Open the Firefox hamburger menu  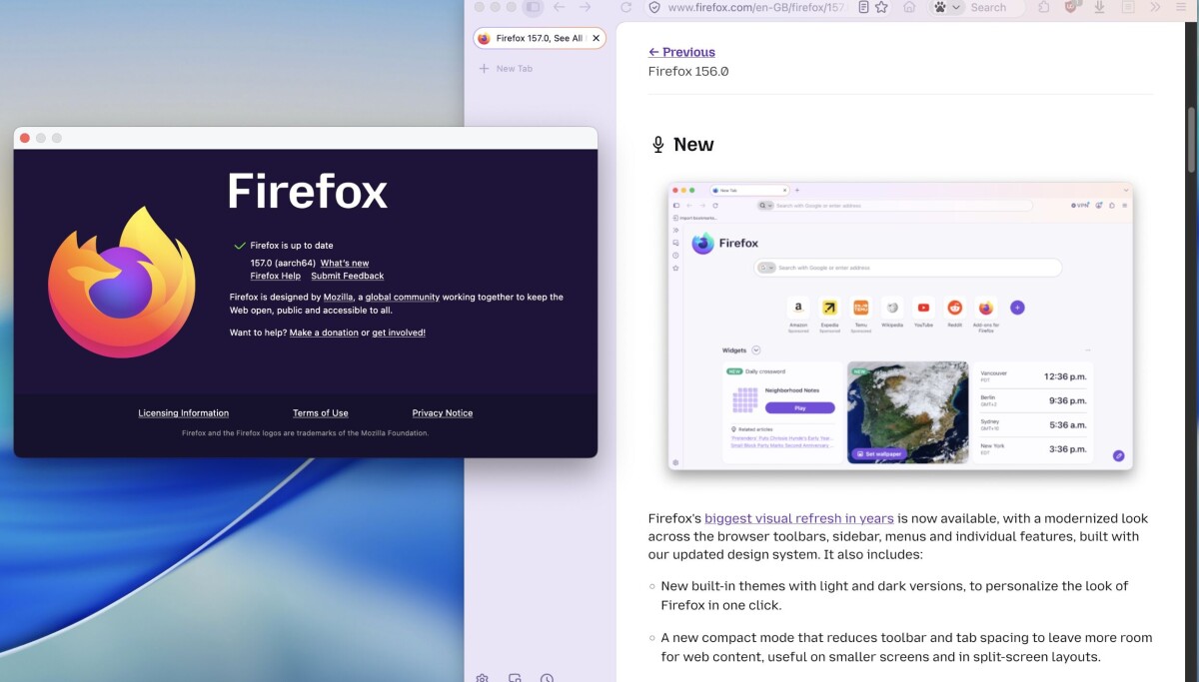click(1179, 7)
